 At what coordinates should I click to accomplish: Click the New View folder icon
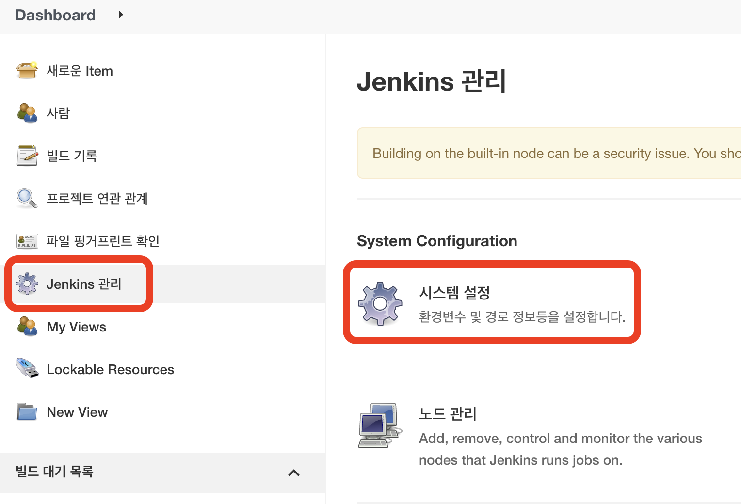(27, 411)
